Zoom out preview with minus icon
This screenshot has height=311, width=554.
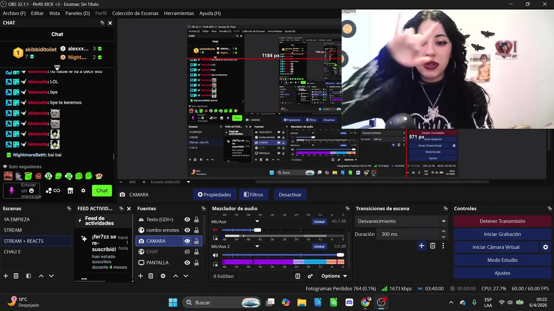coord(121,182)
